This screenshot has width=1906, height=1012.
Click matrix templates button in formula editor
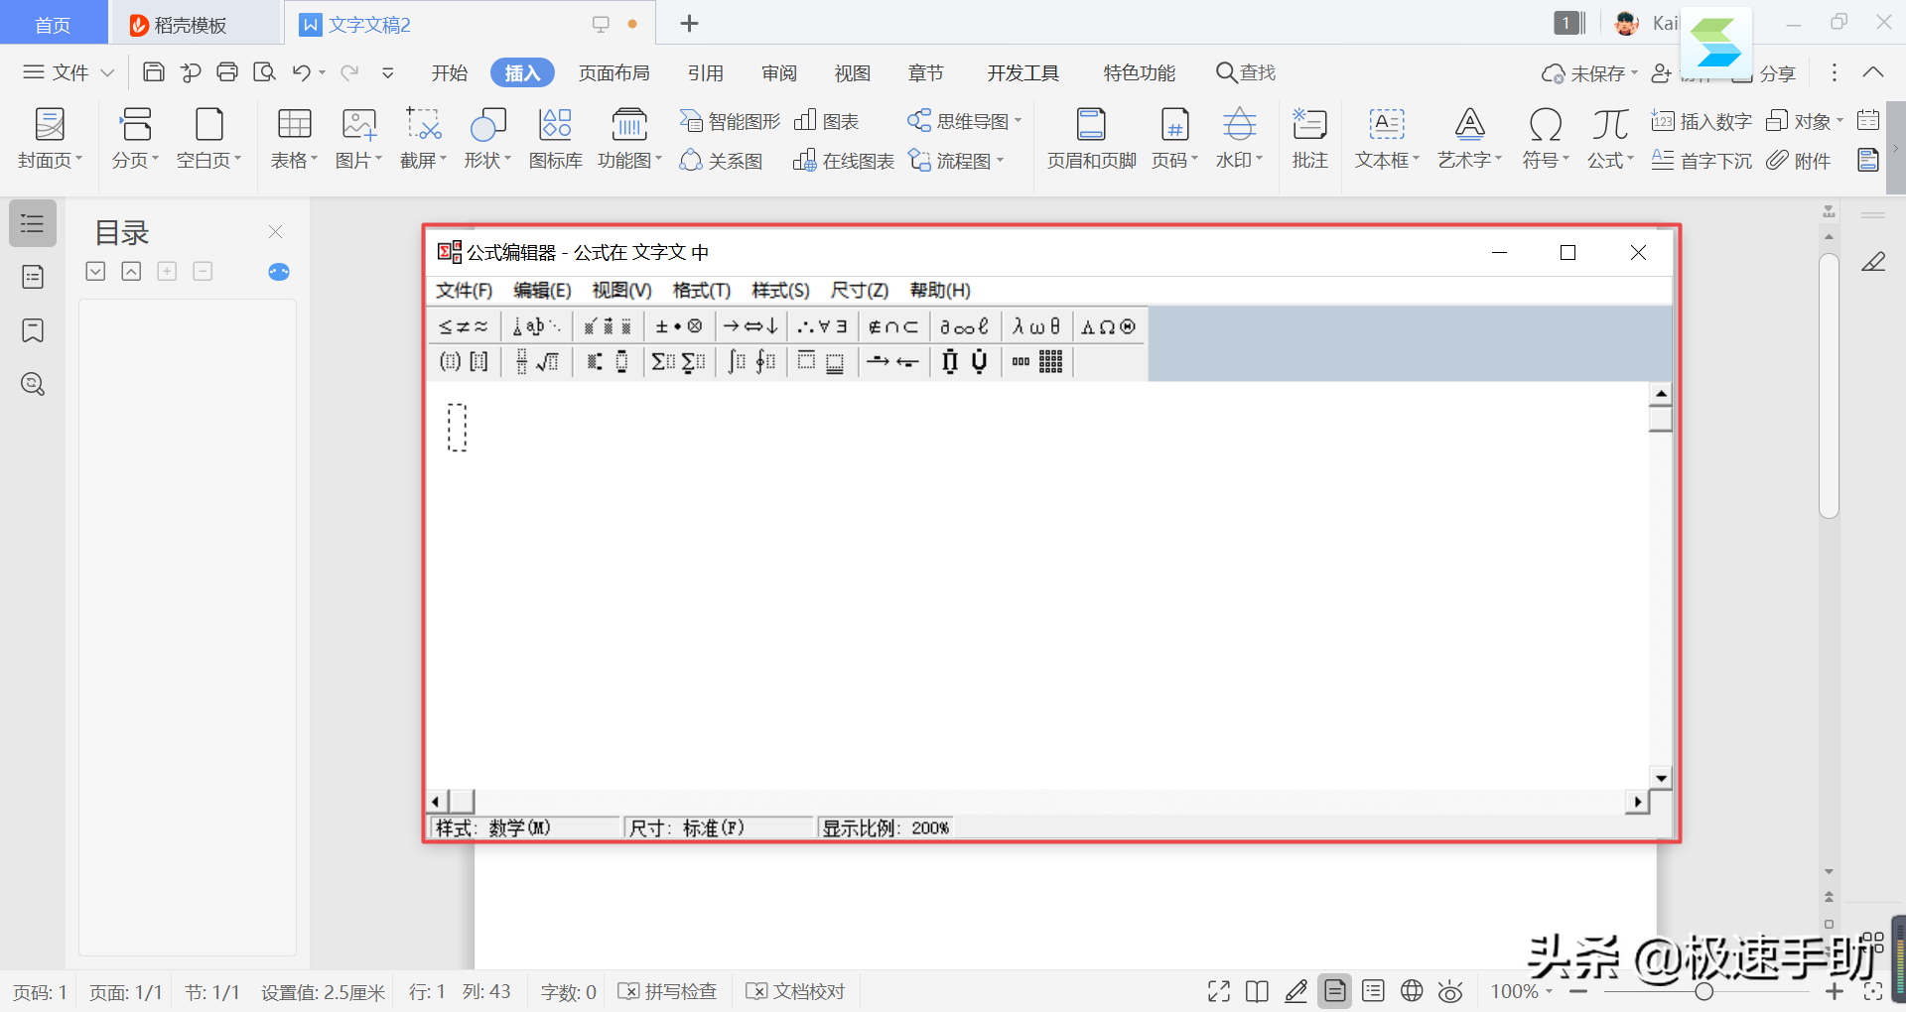tap(1037, 362)
